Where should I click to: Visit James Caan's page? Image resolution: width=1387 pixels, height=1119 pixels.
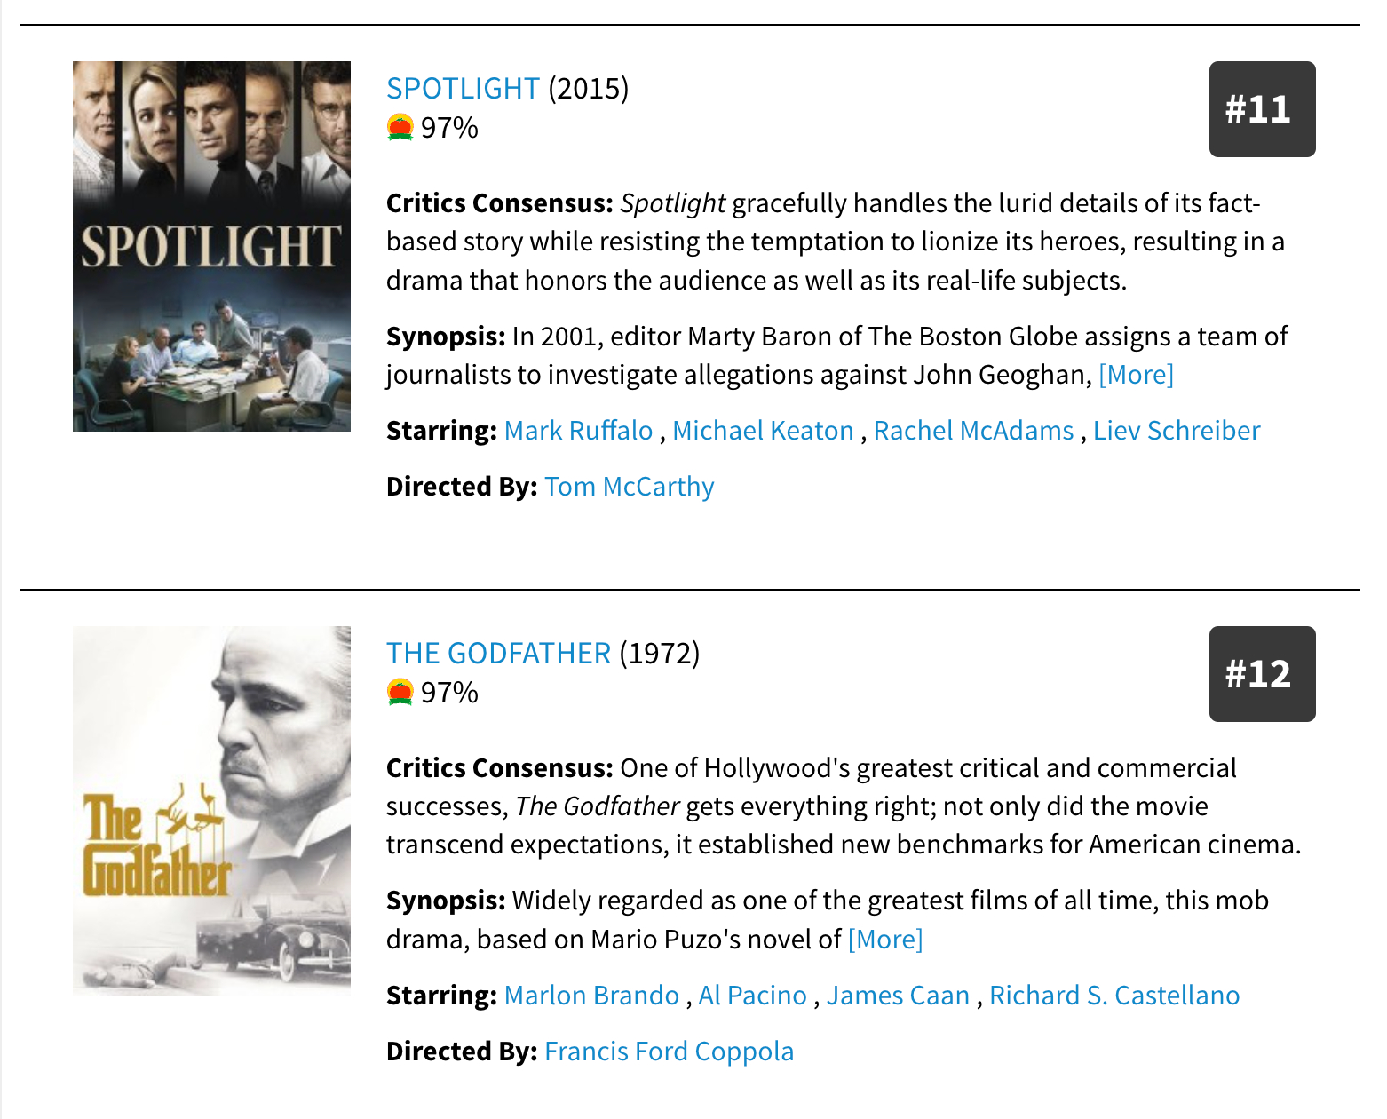tap(898, 996)
